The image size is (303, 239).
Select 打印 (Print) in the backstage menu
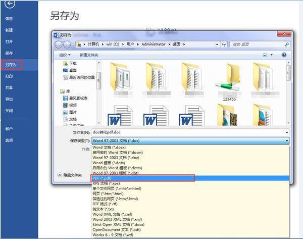tap(9, 76)
